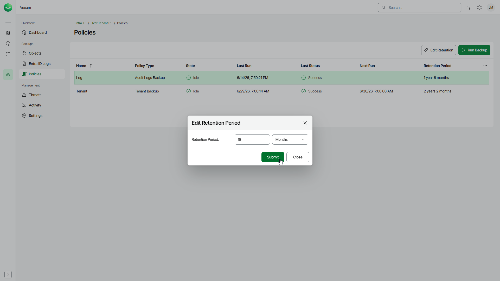
Task: Click the Idle state icon in Tenant row
Action: coord(189,91)
